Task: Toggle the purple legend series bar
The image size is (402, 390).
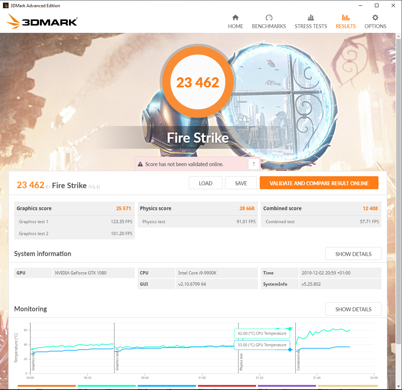Action: [x=287, y=386]
